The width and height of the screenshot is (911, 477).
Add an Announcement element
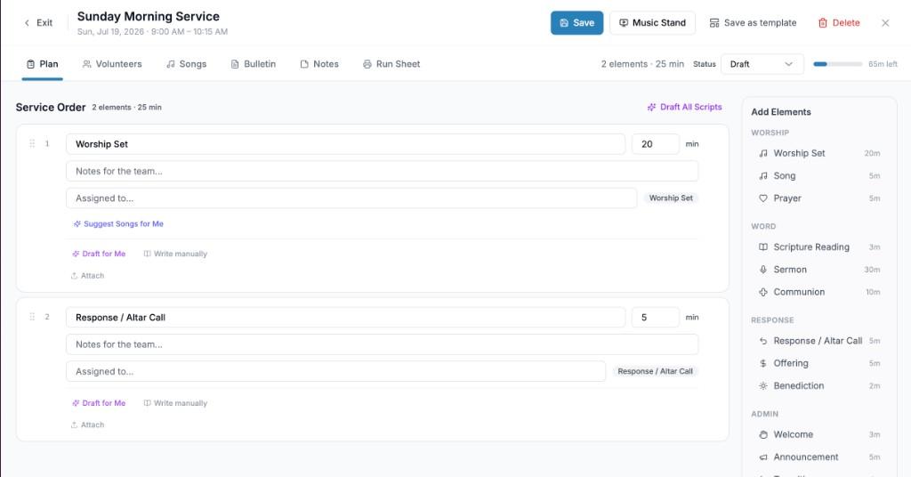point(819,457)
